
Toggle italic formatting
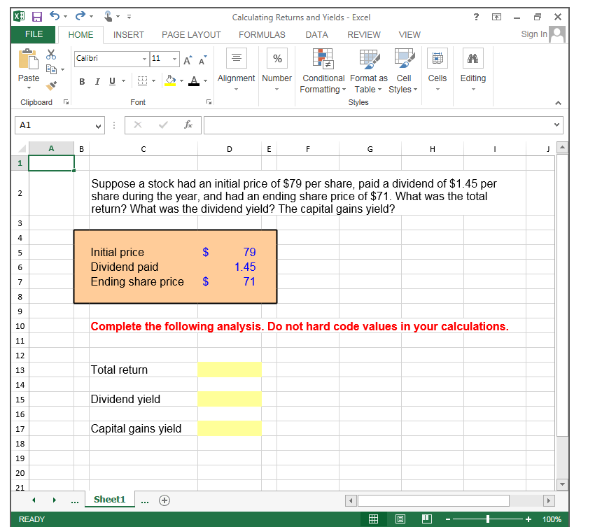tap(97, 82)
